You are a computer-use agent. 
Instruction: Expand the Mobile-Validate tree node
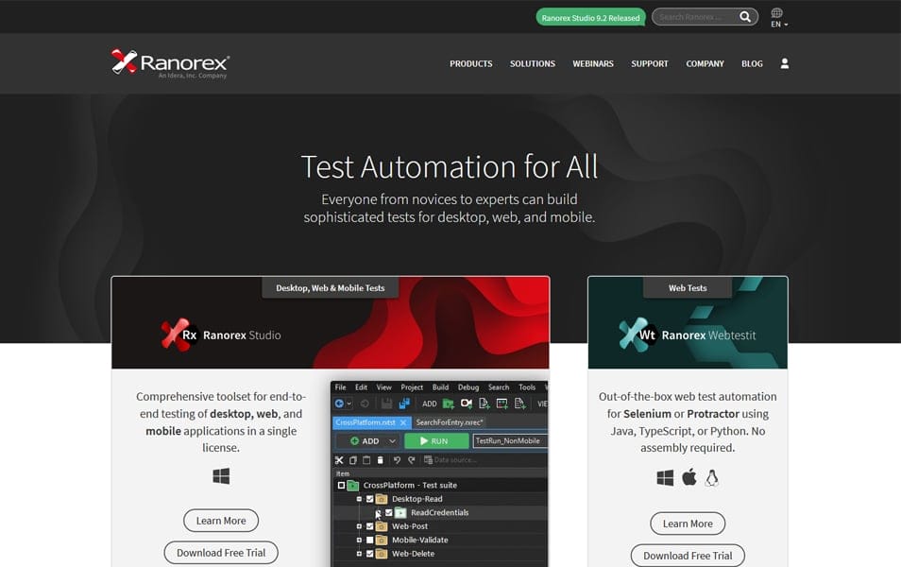coord(359,540)
